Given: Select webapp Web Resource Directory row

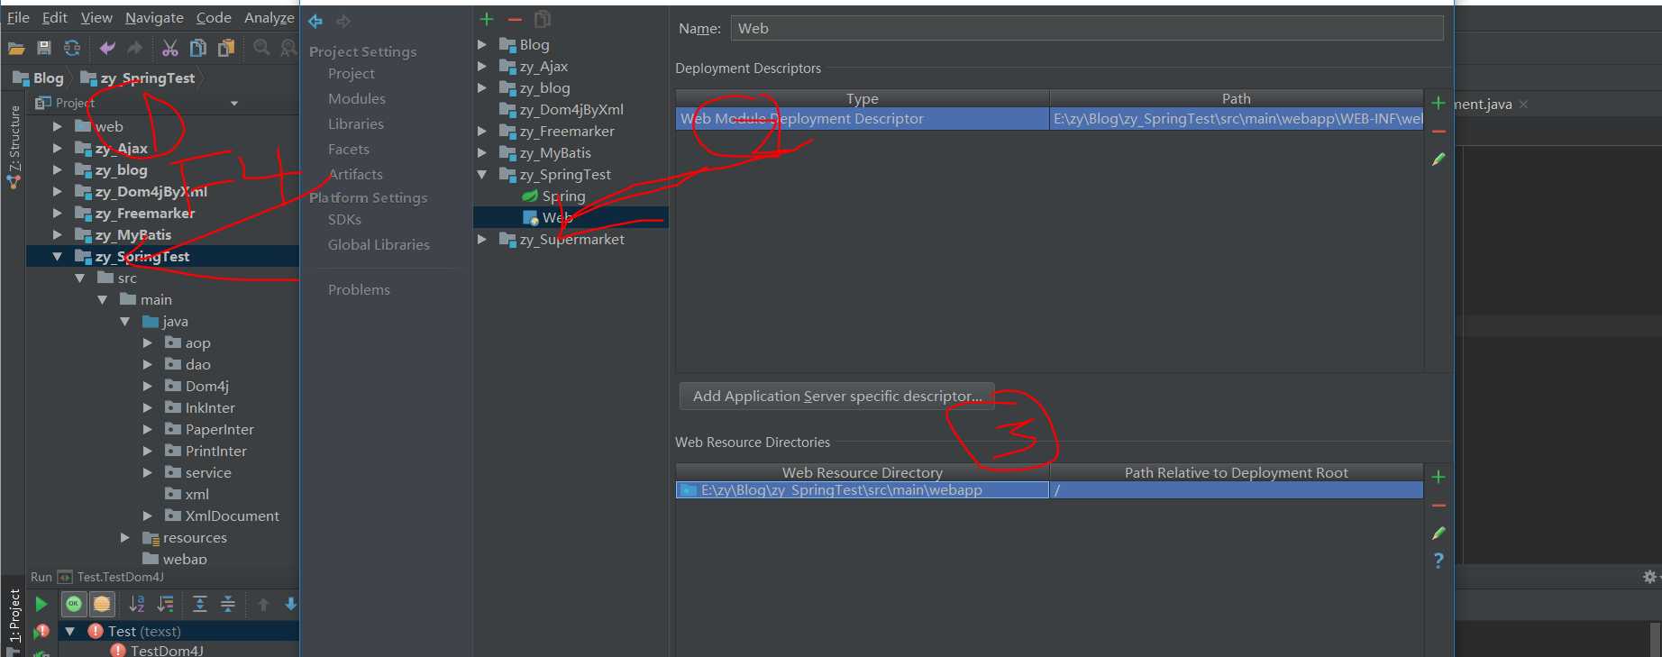Looking at the screenshot, I should 1049,490.
